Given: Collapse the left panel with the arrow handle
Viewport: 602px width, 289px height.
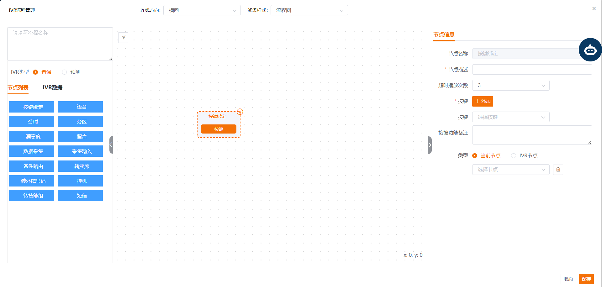Looking at the screenshot, I should point(111,145).
